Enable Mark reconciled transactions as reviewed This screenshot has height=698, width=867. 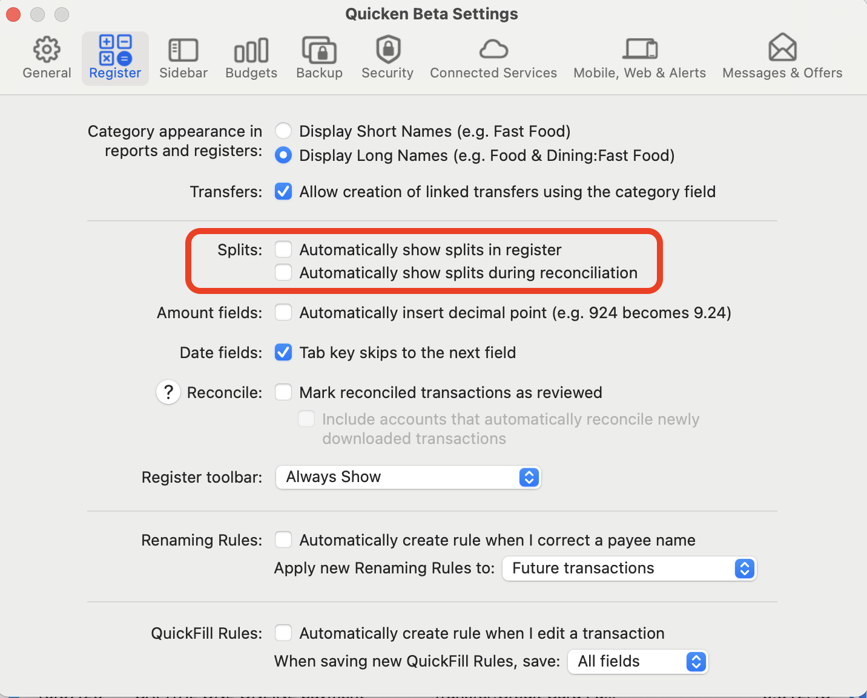[x=283, y=393]
